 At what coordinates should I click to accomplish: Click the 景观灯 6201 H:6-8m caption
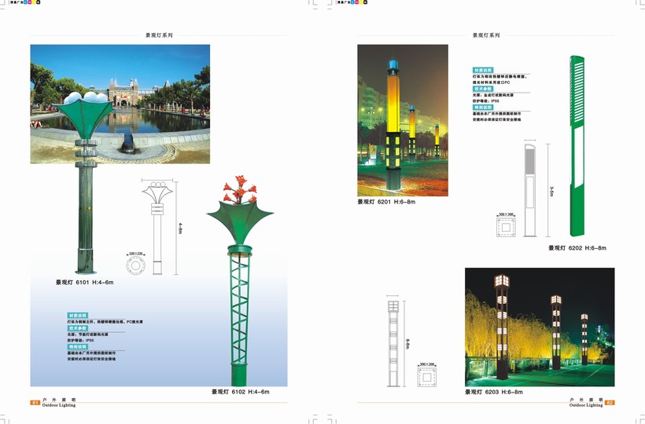pos(386,202)
